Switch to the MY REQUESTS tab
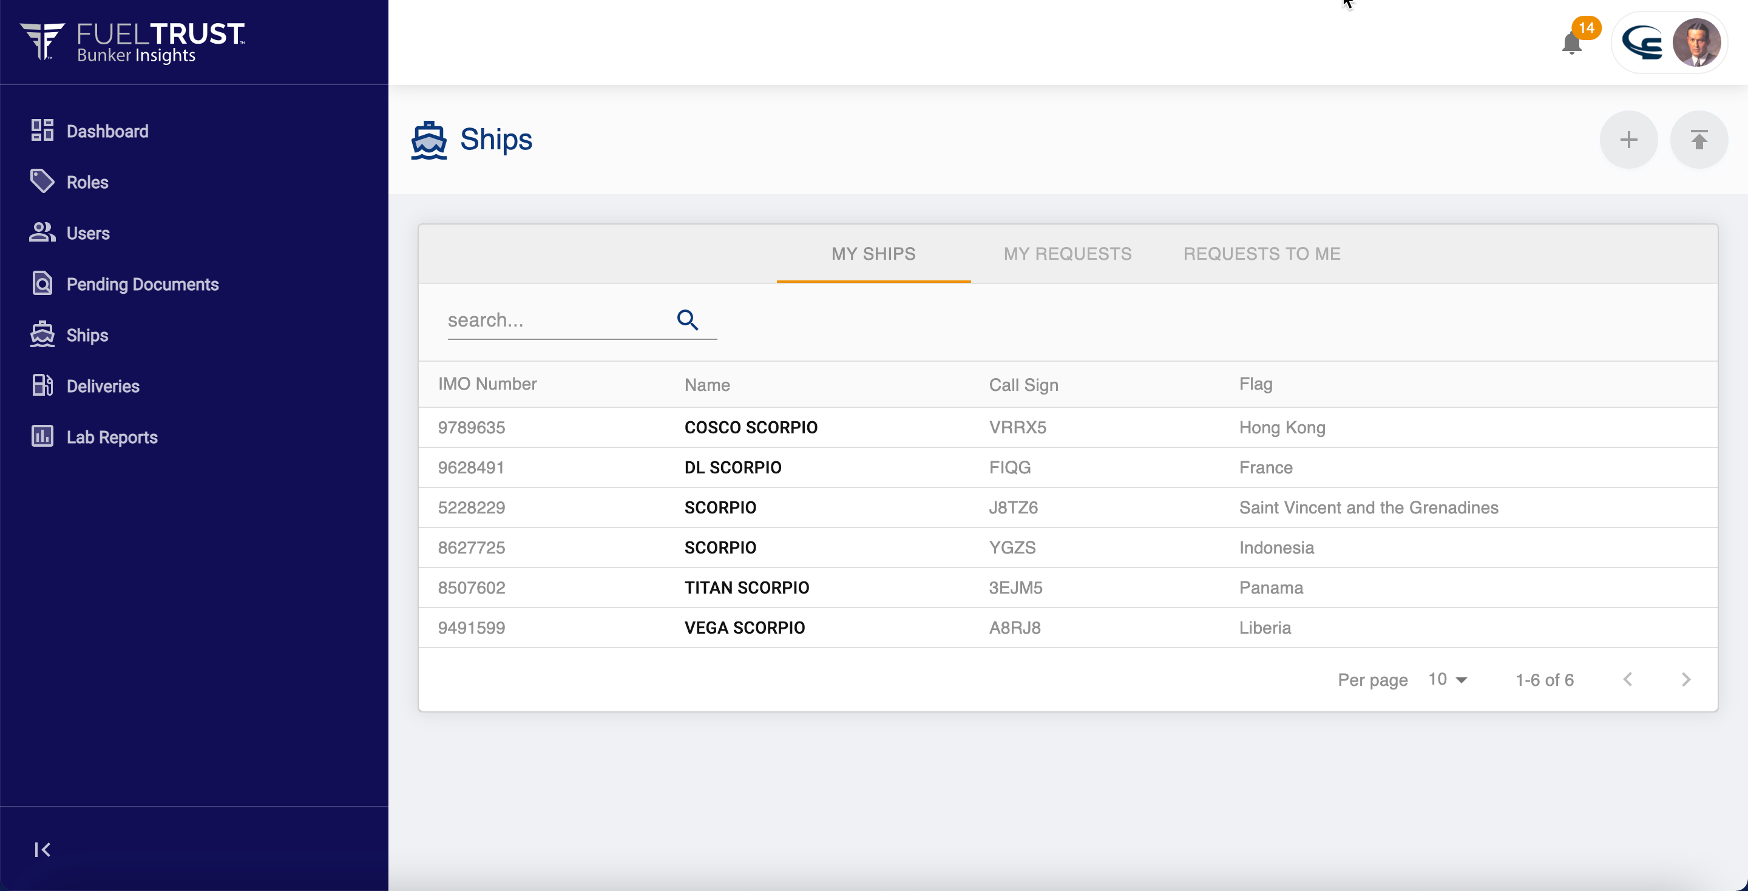Image resolution: width=1748 pixels, height=891 pixels. coord(1068,254)
